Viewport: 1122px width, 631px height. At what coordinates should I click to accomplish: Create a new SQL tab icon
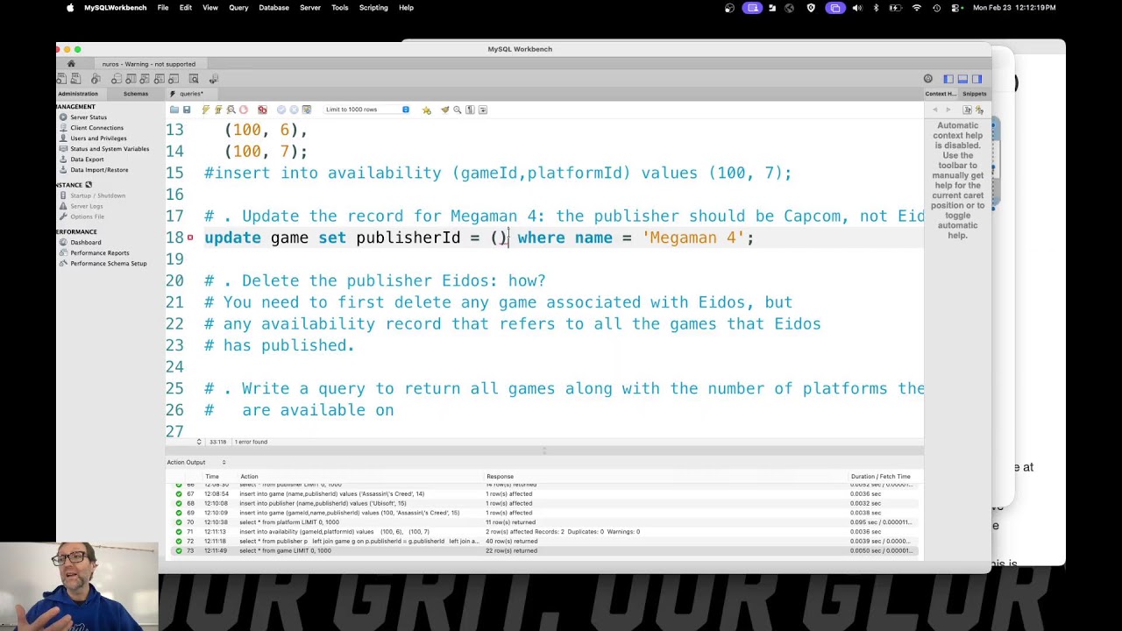tap(60, 79)
